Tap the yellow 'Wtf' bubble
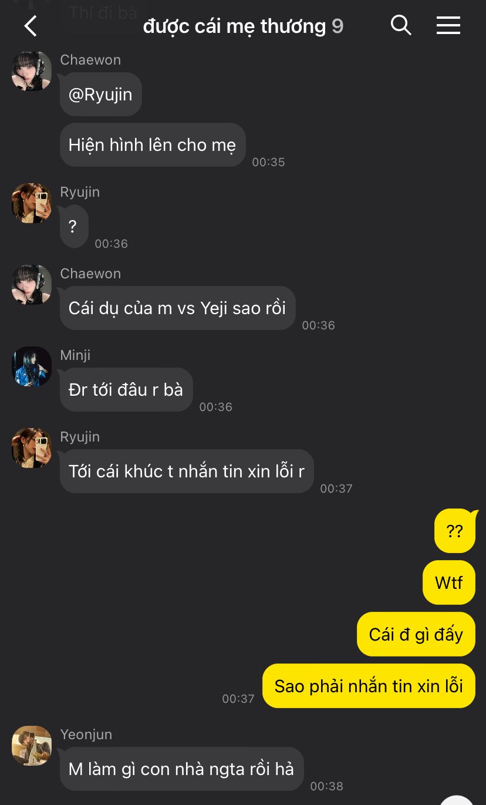Screen dimensions: 486x805 coord(449,582)
